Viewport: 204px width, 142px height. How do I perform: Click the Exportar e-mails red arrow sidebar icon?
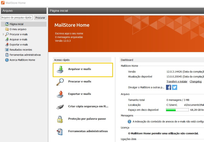click(x=7, y=45)
